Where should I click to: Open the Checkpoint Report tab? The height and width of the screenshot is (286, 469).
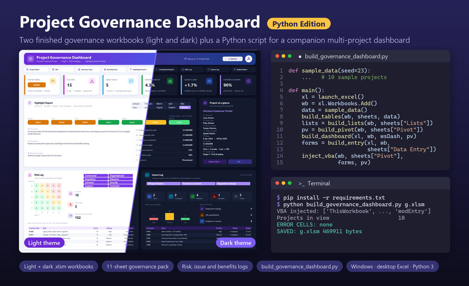pos(165,70)
